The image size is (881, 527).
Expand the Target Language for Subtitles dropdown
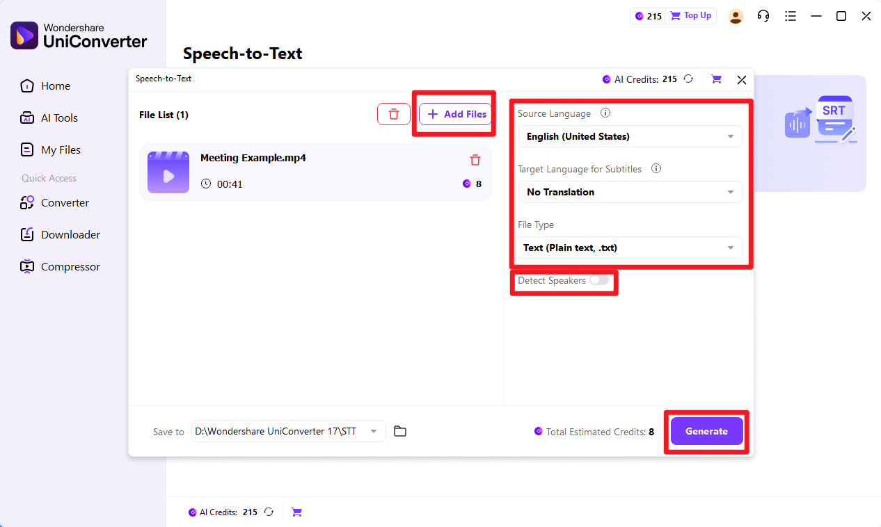(x=630, y=192)
